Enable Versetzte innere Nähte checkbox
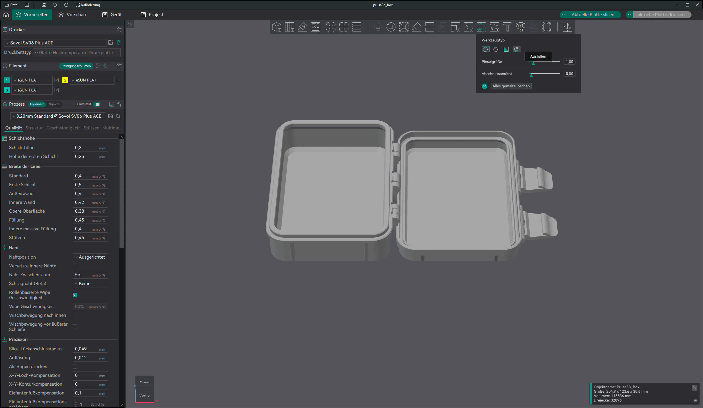The width and height of the screenshot is (703, 408). [x=75, y=266]
